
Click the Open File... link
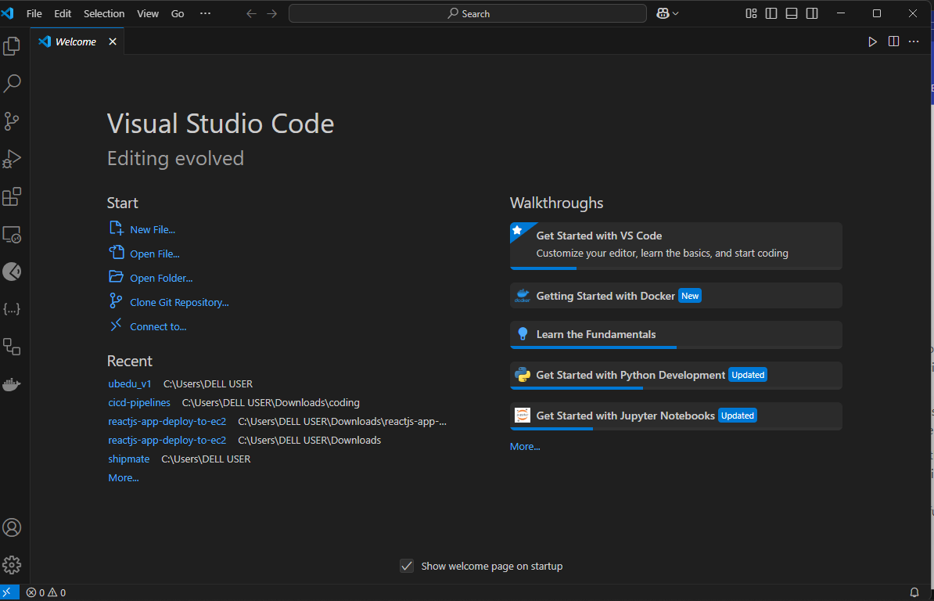pos(155,254)
